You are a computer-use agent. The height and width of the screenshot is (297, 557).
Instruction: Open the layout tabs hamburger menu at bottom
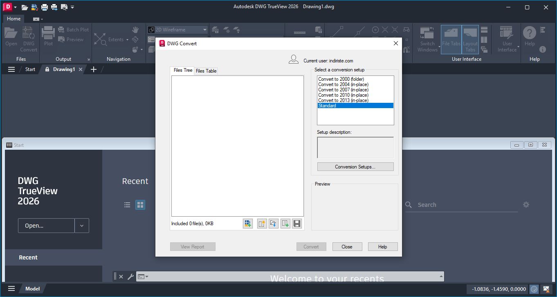[x=11, y=288]
